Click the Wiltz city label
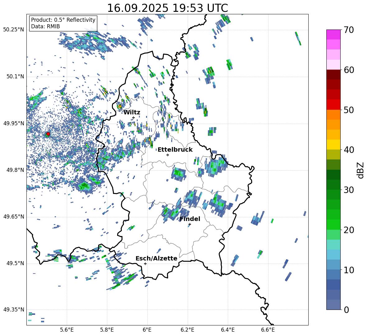This screenshot has height=336, width=368. pos(132,113)
